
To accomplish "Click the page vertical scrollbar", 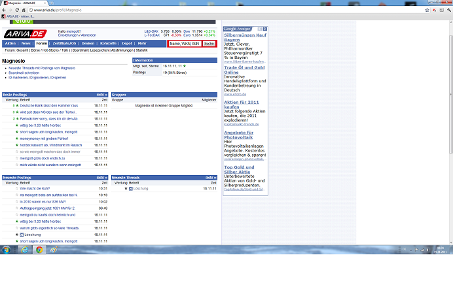I will 450,95.
